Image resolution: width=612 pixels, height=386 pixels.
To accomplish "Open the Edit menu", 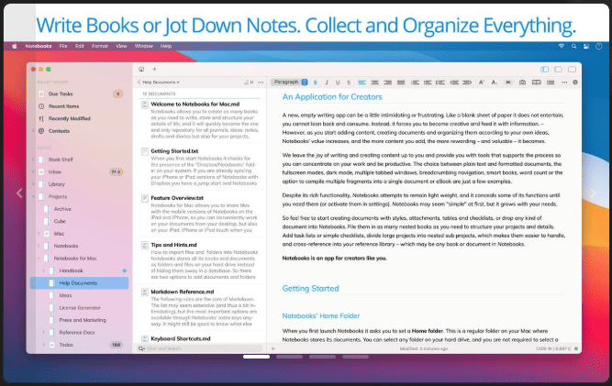I will coord(80,46).
